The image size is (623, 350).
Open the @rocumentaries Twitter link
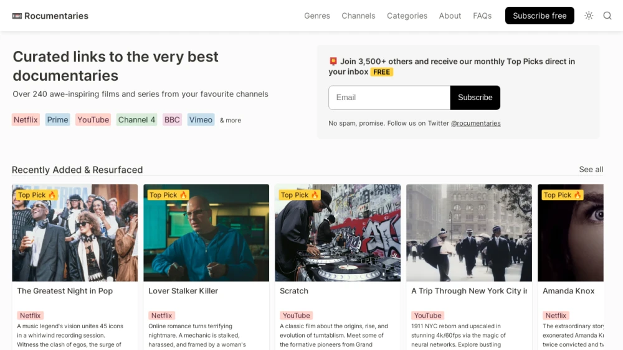[x=475, y=123]
